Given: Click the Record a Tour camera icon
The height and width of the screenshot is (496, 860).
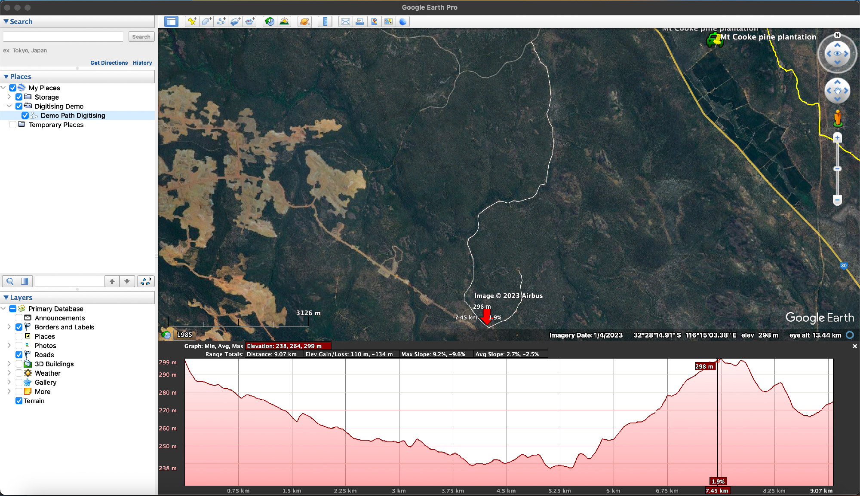Looking at the screenshot, I should (250, 21).
